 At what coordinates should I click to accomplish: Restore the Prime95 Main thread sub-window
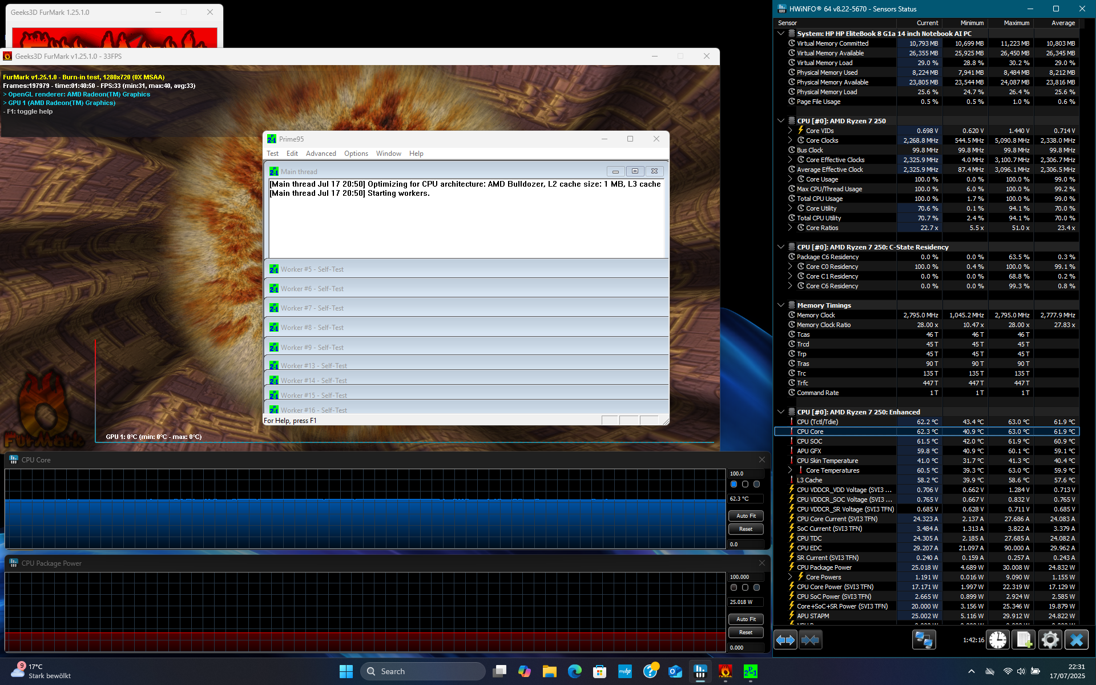click(x=635, y=171)
